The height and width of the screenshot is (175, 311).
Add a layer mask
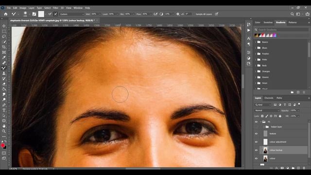tap(282, 168)
